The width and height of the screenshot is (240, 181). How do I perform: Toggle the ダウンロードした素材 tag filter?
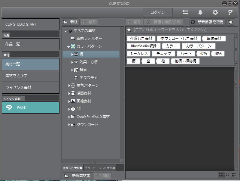click(178, 39)
